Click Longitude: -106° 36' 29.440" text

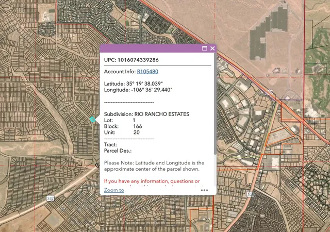pos(138,90)
